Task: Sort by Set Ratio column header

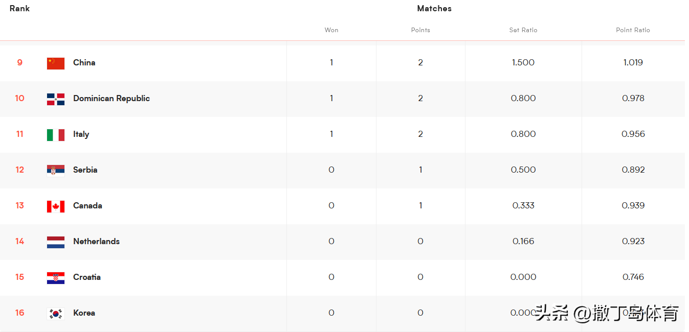Action: pos(523,30)
